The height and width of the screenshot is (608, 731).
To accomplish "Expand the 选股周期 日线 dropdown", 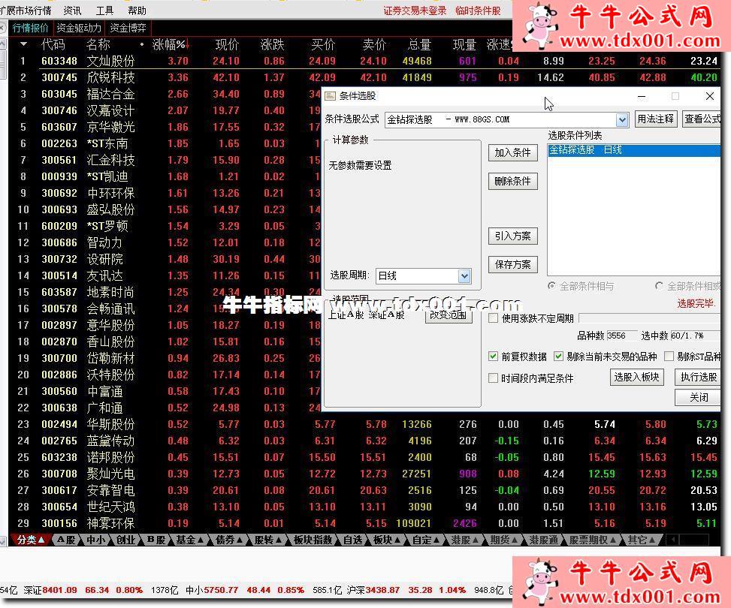I will [464, 276].
